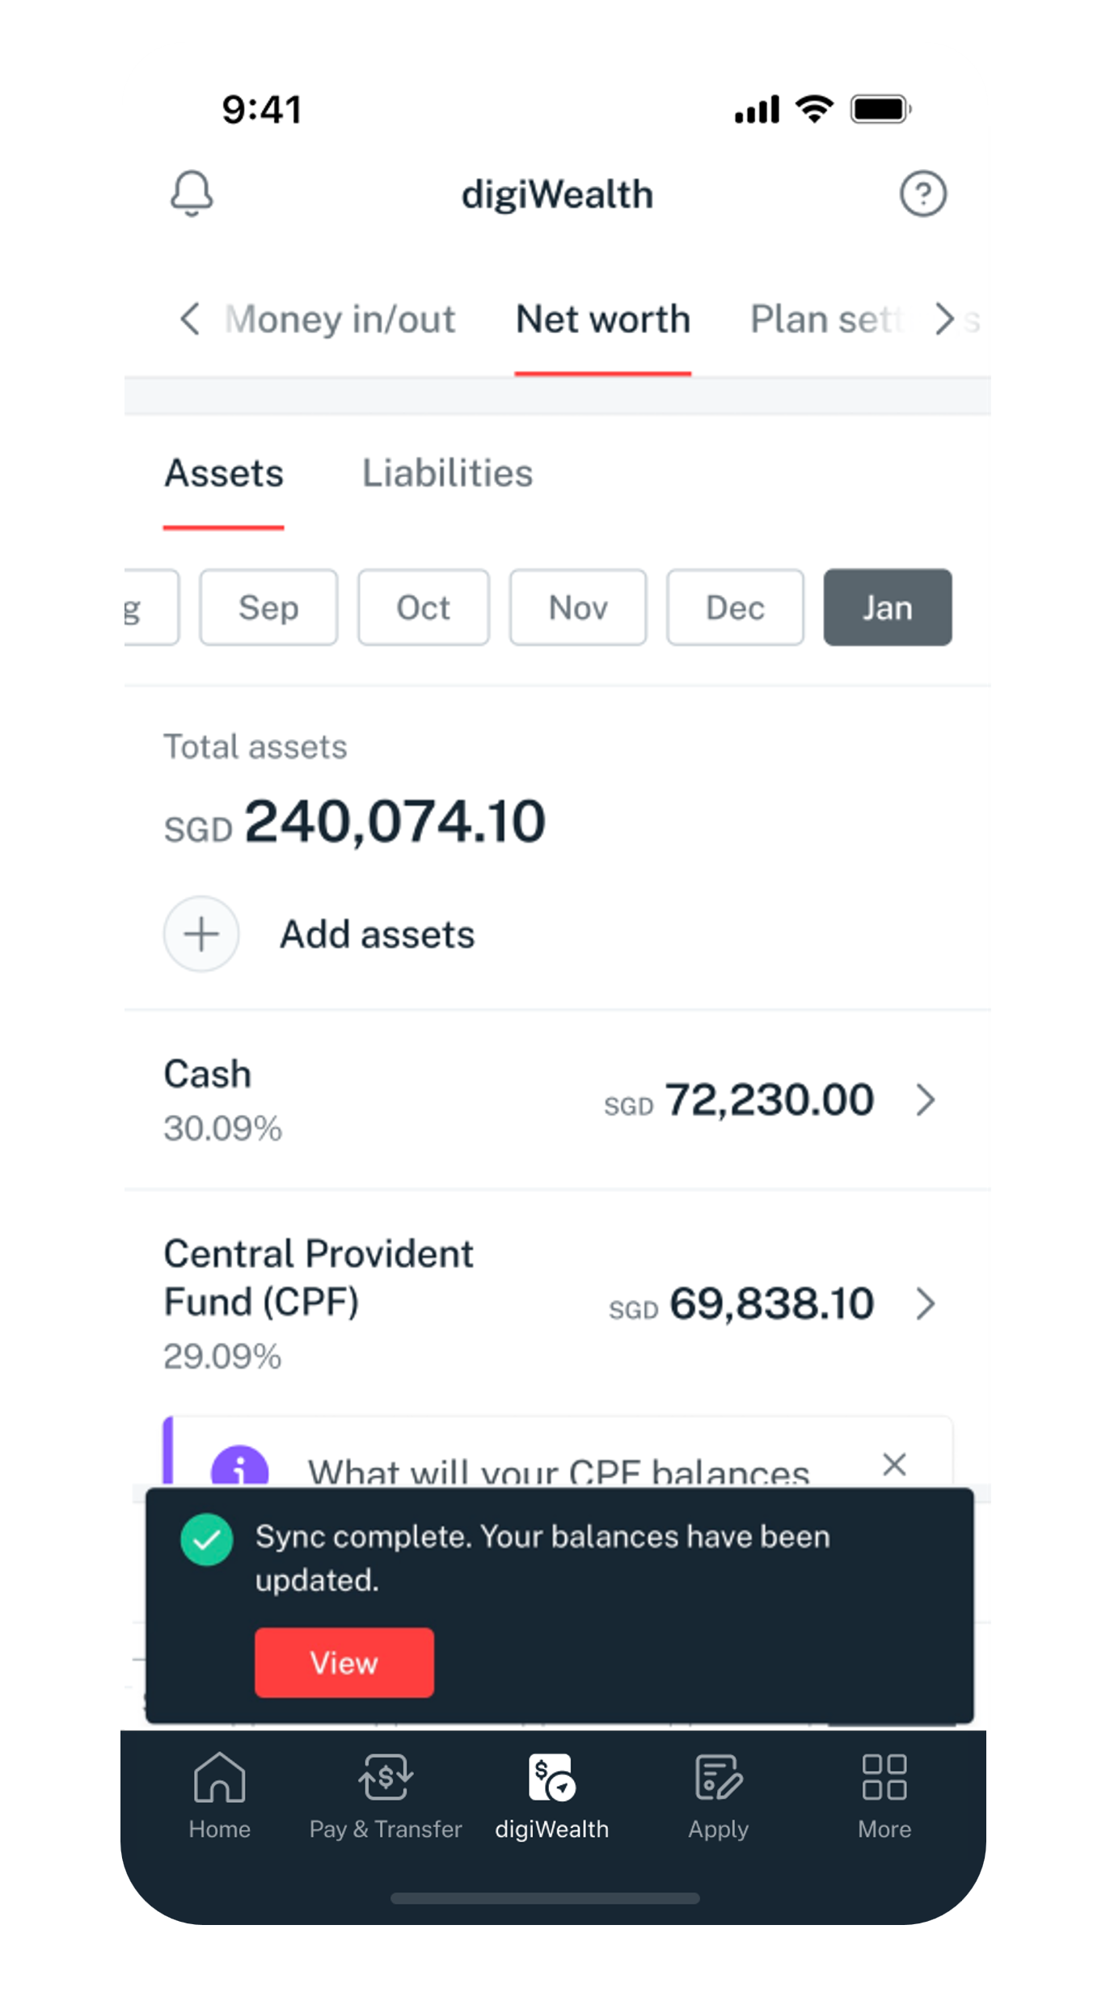Select the Sep month chip
1110x2001 pixels.
point(268,607)
